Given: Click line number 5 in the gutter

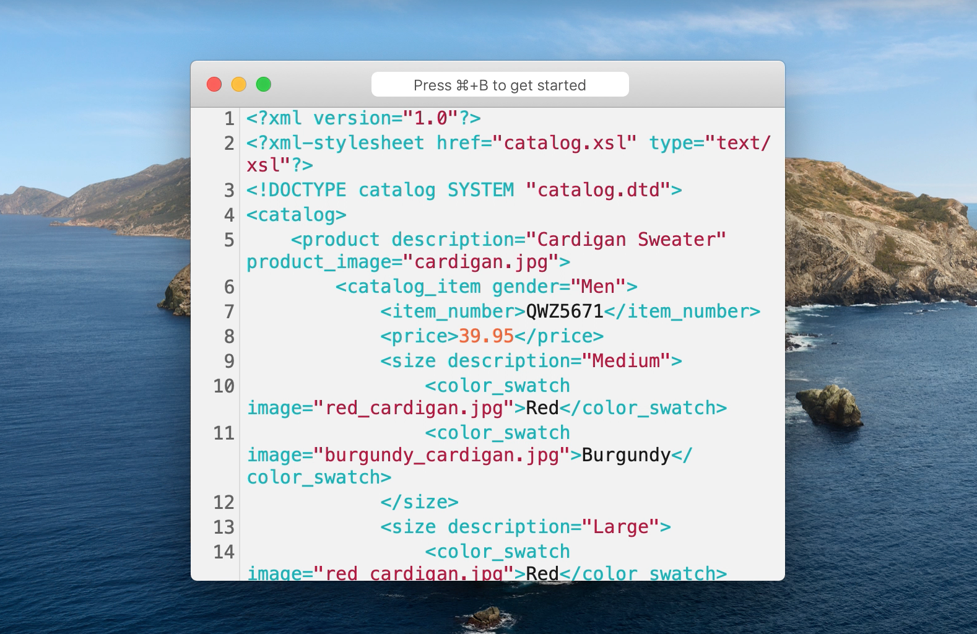Looking at the screenshot, I should [x=229, y=240].
